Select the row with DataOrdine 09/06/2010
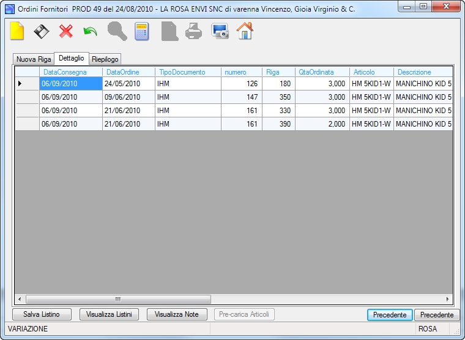 pyautogui.click(x=234, y=97)
